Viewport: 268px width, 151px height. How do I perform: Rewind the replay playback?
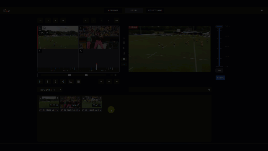click(x=101, y=82)
